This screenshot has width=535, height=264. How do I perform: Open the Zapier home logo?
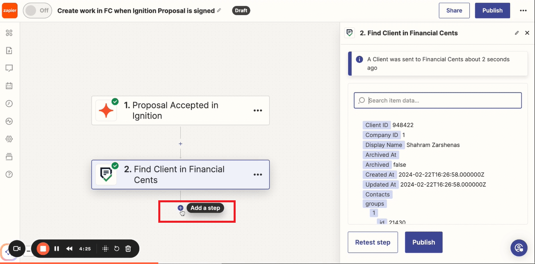click(10, 11)
